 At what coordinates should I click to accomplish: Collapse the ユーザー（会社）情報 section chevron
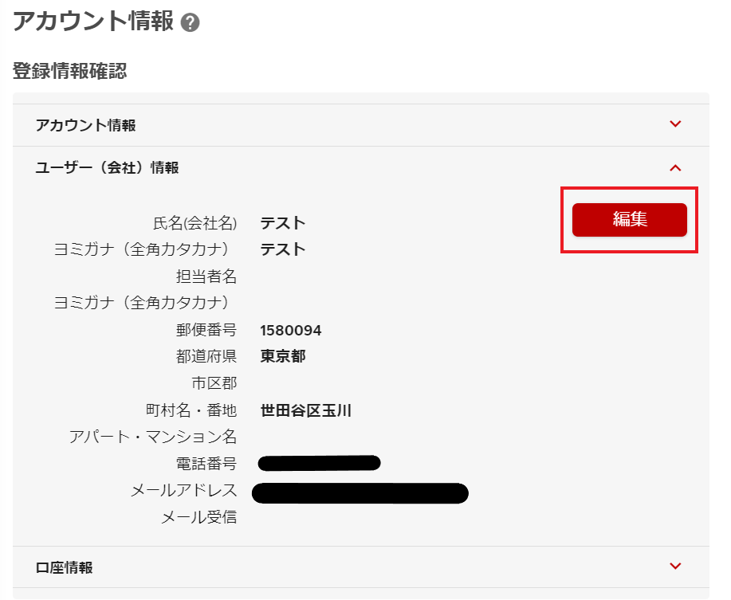(676, 167)
